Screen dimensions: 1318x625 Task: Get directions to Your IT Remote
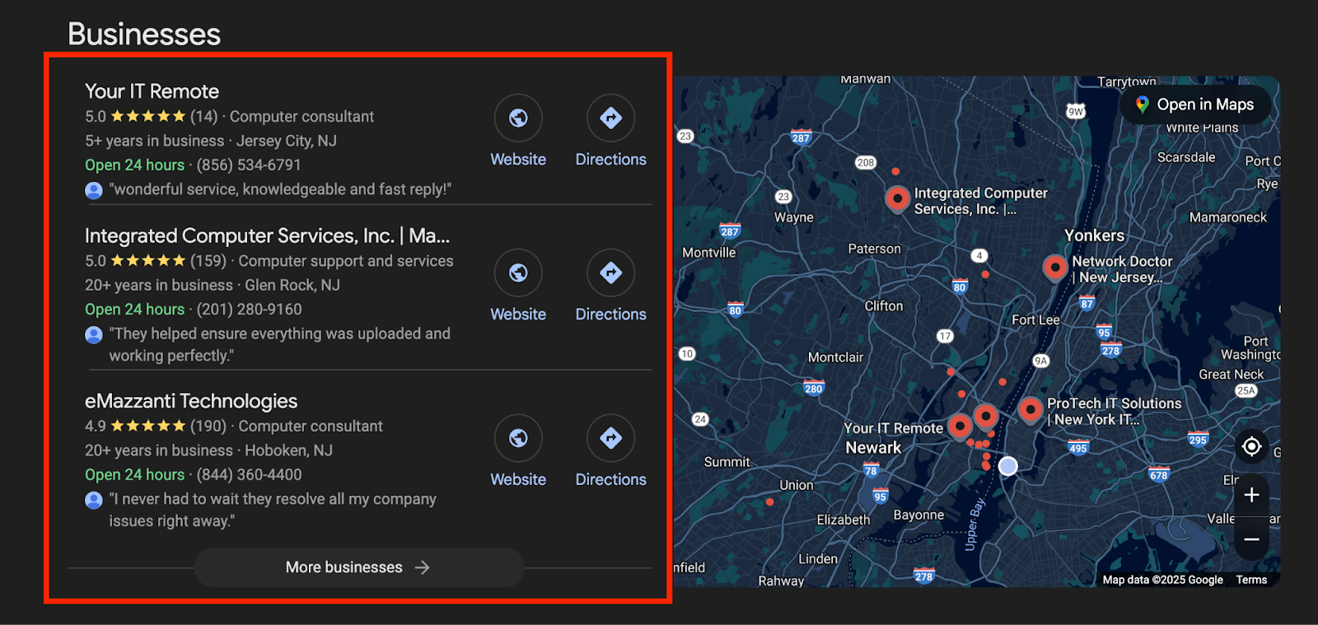point(610,118)
